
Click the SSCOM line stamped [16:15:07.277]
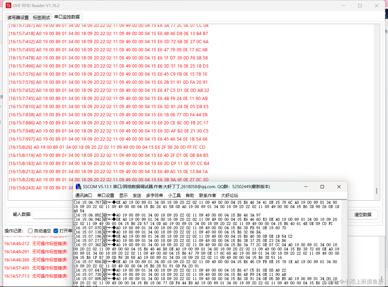click(180, 240)
